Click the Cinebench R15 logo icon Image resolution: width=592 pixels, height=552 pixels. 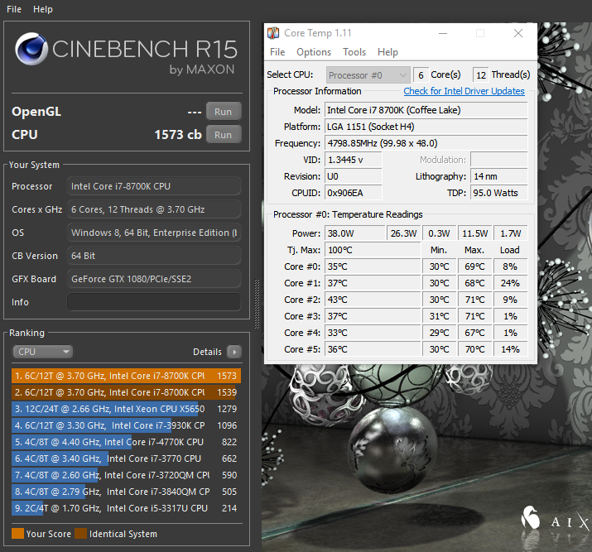click(x=31, y=49)
